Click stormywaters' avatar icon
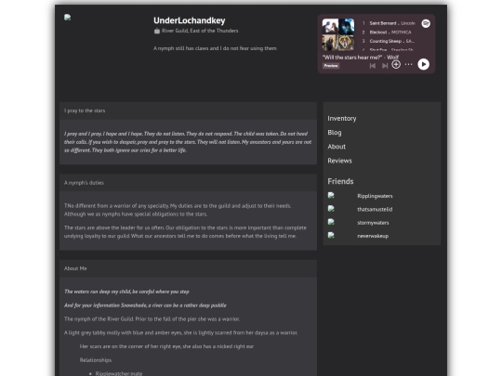 coord(331,222)
